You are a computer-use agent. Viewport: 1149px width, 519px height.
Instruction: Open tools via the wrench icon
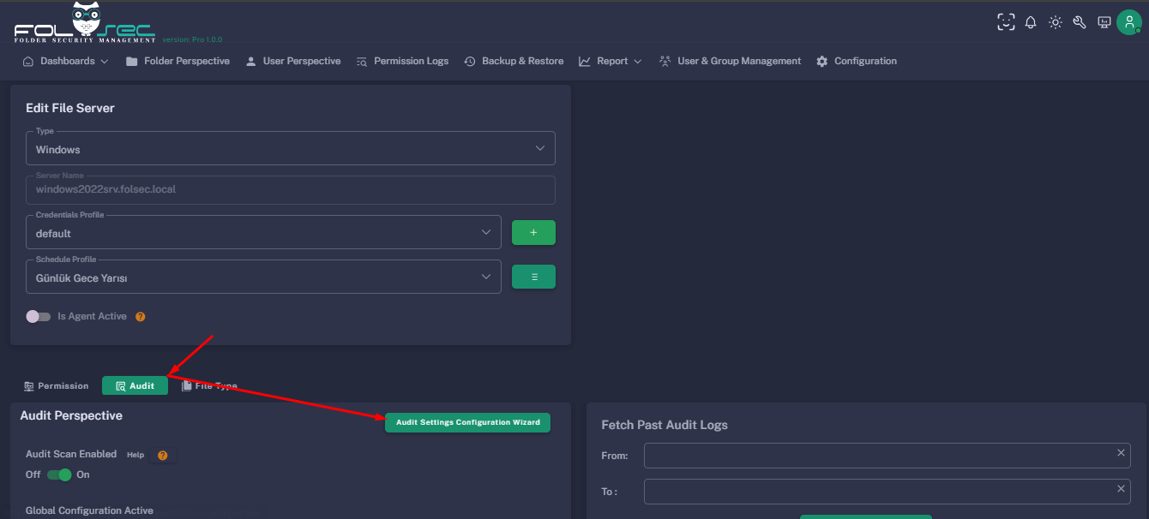click(x=1080, y=22)
